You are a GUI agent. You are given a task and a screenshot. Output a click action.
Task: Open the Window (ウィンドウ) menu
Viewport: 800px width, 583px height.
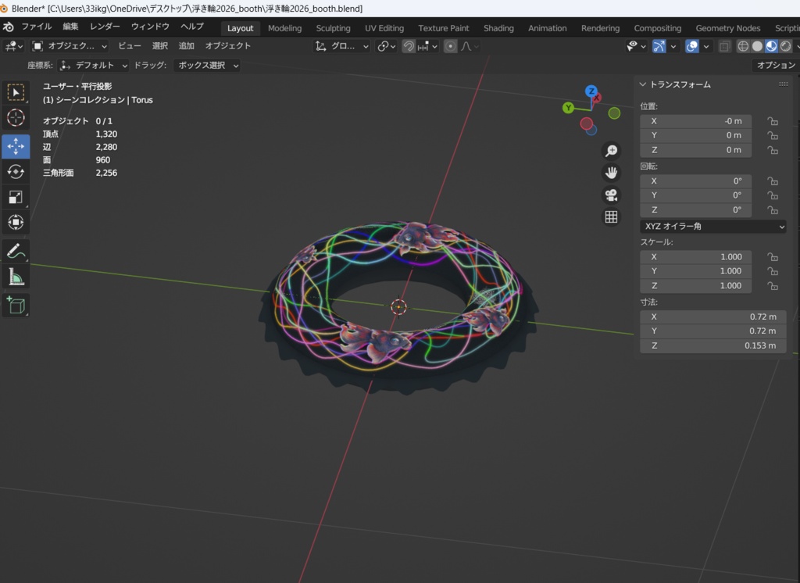point(150,27)
